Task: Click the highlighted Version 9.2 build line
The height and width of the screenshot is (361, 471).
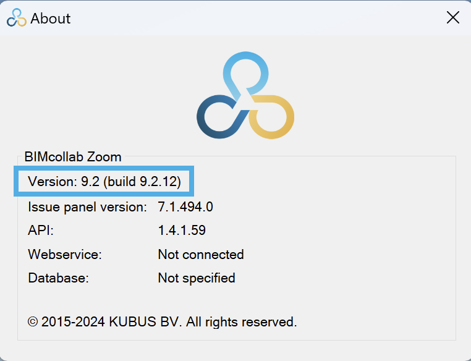Action: click(104, 181)
